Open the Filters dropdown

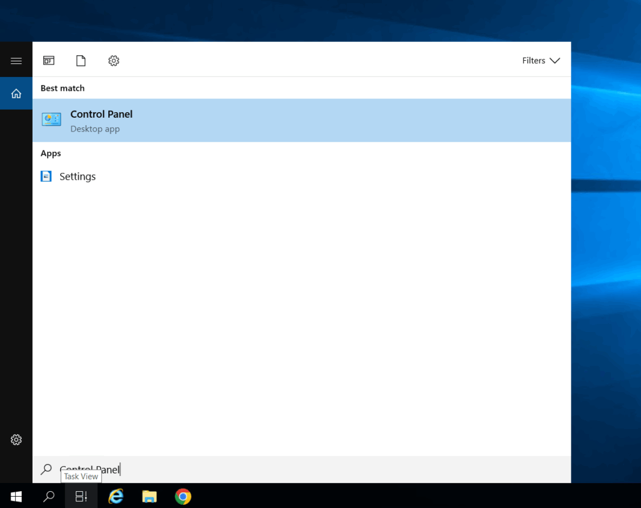click(541, 61)
